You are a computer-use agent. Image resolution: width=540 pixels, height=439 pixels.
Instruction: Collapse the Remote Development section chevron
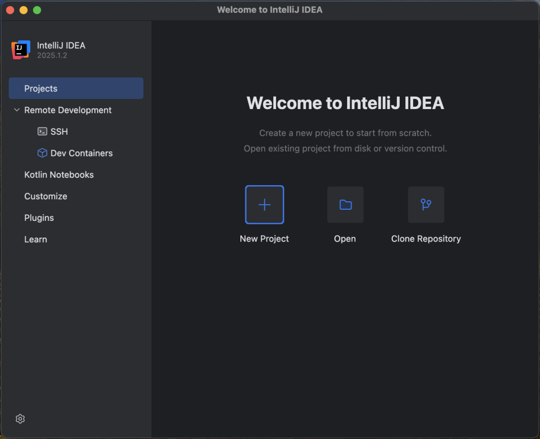[17, 110]
